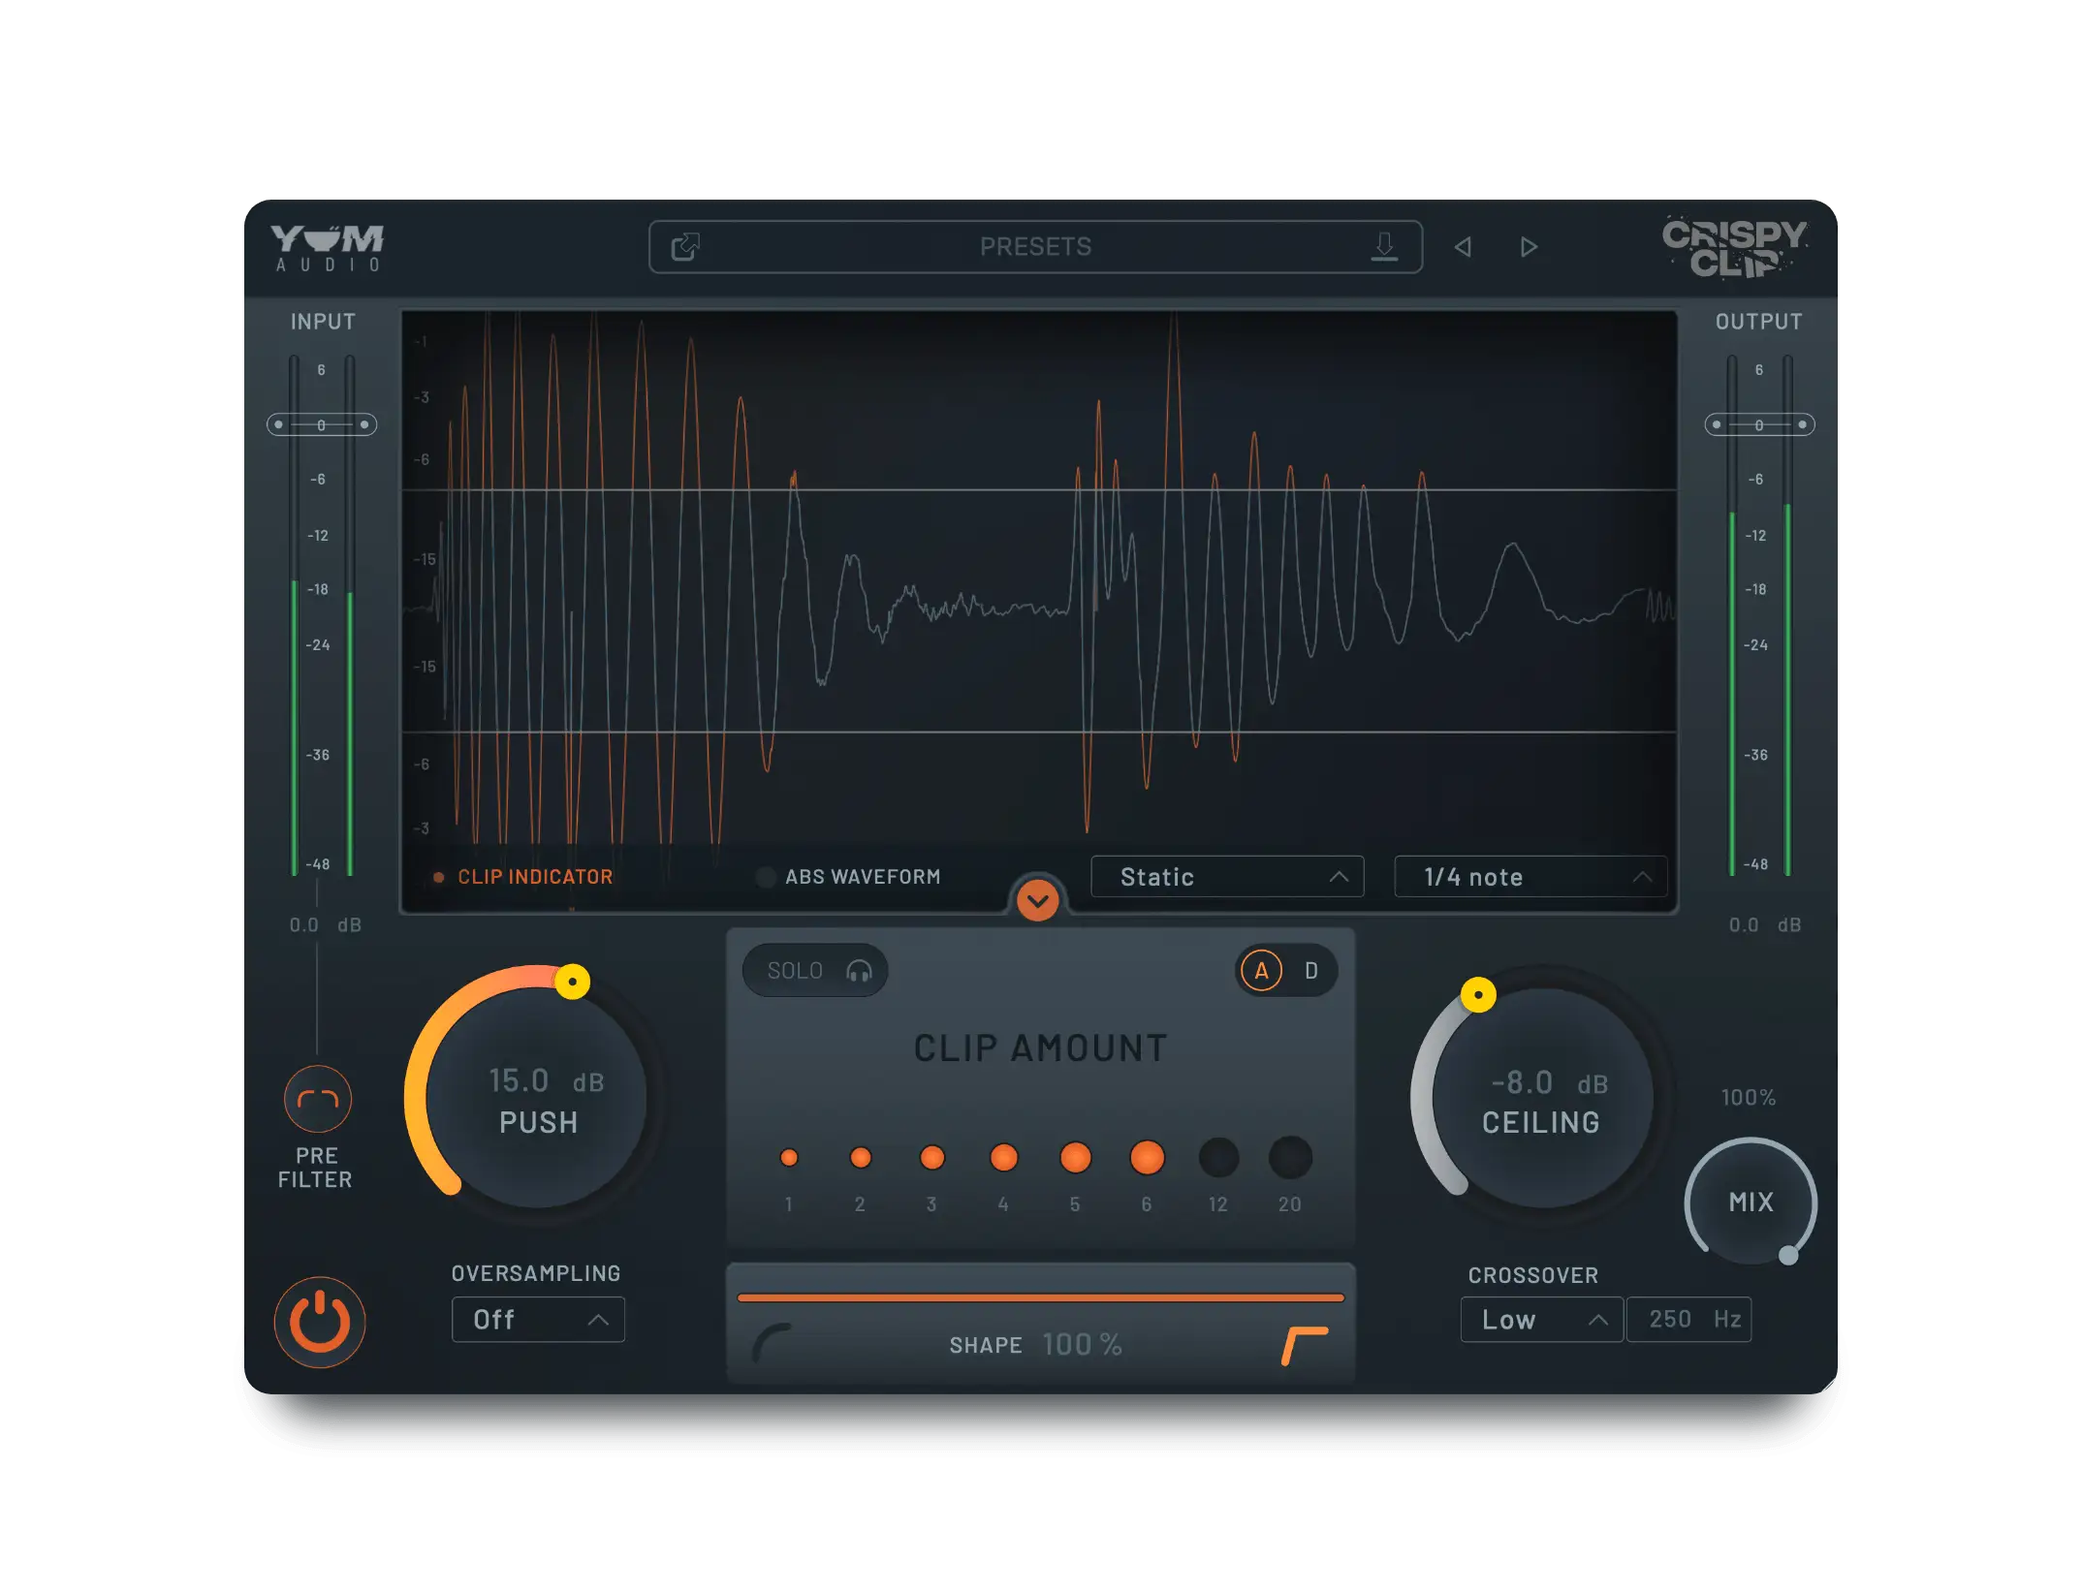This screenshot has height=1593, width=2082.
Task: Go to next preset arrow
Action: (1529, 247)
